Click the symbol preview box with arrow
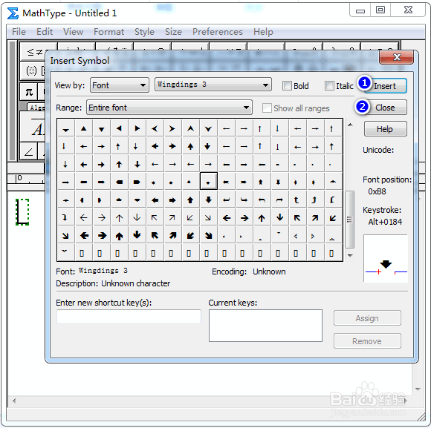The width and height of the screenshot is (431, 428). tap(386, 258)
